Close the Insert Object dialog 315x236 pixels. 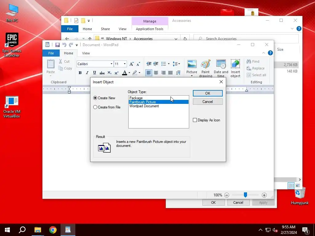[x=221, y=82]
